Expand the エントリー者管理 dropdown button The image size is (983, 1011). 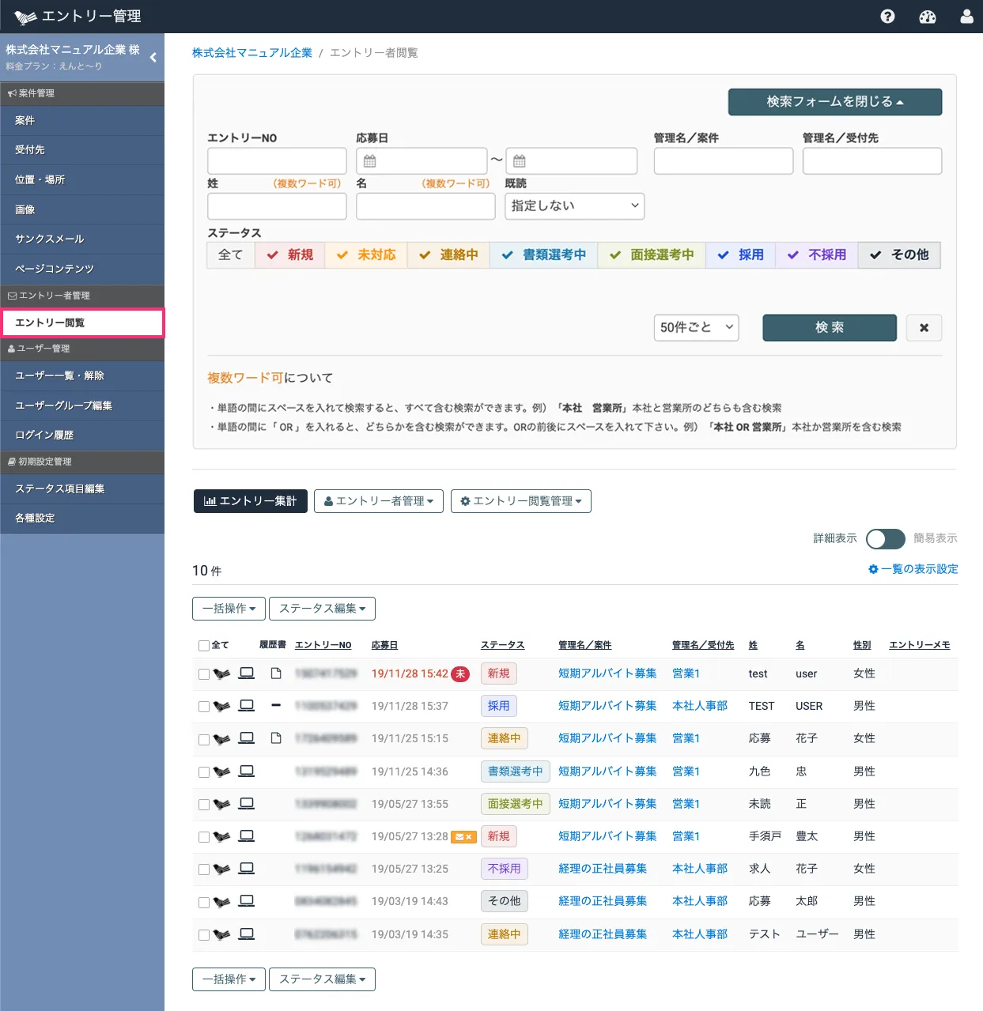pyautogui.click(x=379, y=501)
